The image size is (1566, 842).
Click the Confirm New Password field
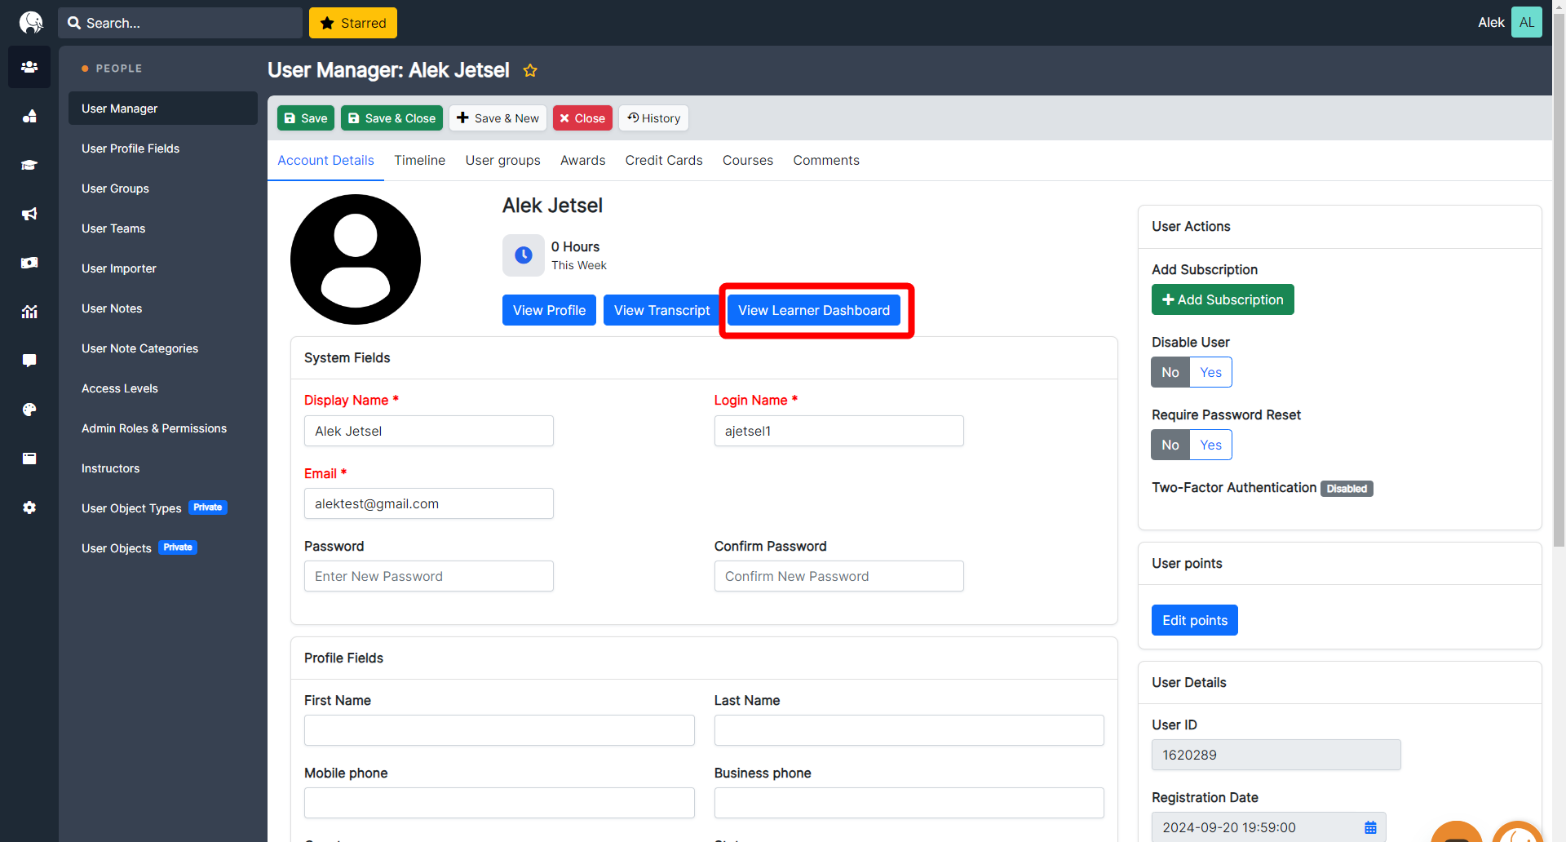839,576
